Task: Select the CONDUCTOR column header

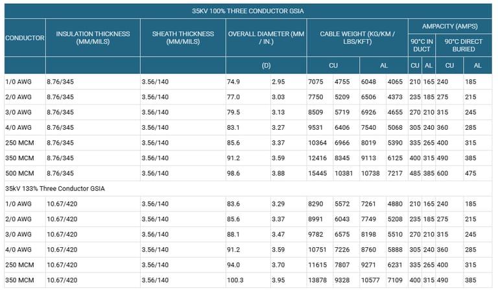Action: (x=25, y=38)
